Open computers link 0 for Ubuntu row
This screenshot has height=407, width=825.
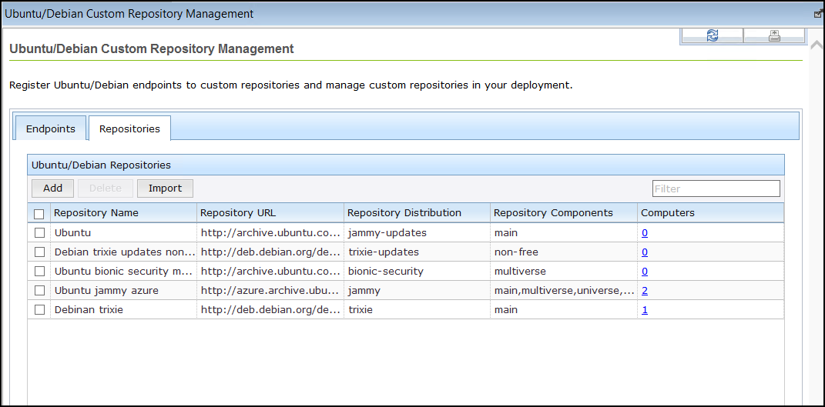645,233
